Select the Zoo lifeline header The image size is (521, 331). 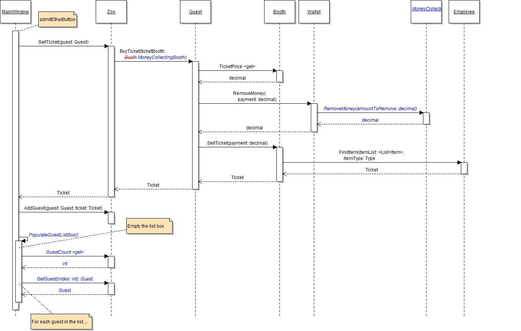tap(111, 12)
